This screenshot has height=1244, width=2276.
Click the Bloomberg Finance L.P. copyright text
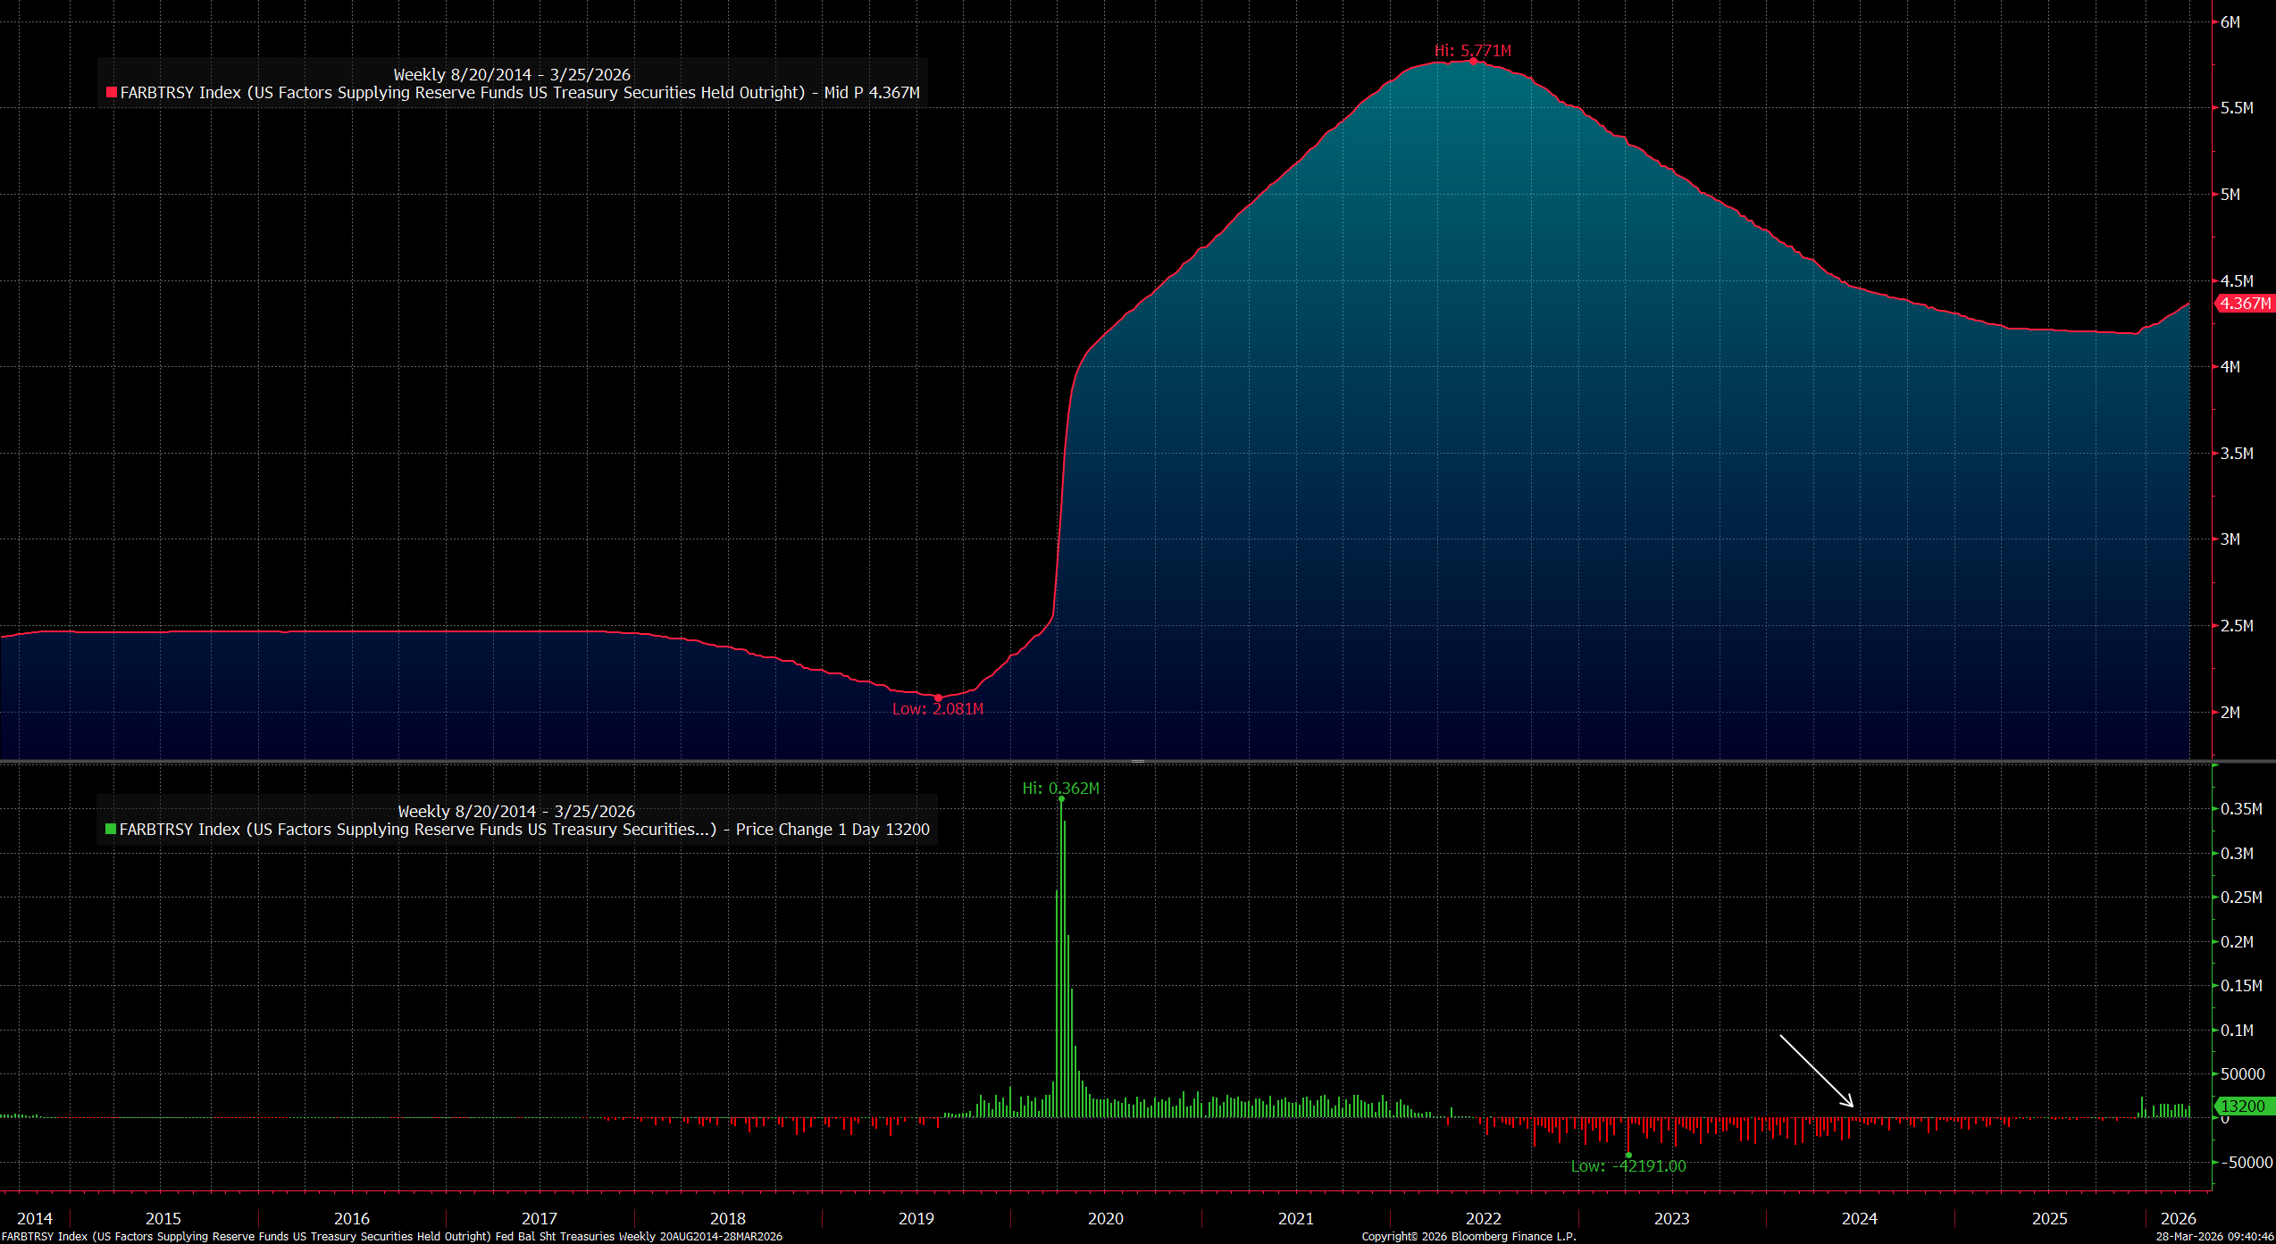(1469, 1237)
